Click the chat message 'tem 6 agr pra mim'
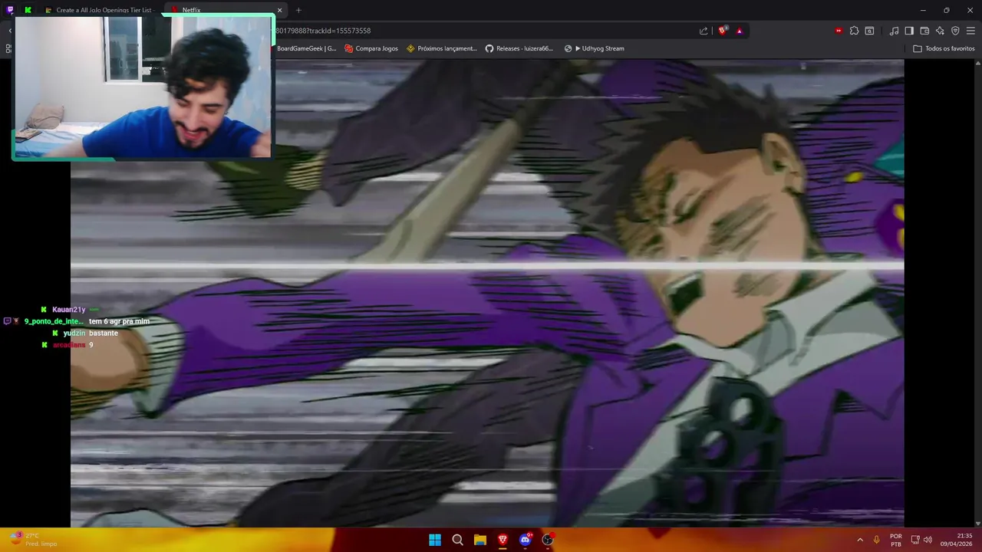The width and height of the screenshot is (982, 552). [x=119, y=321]
